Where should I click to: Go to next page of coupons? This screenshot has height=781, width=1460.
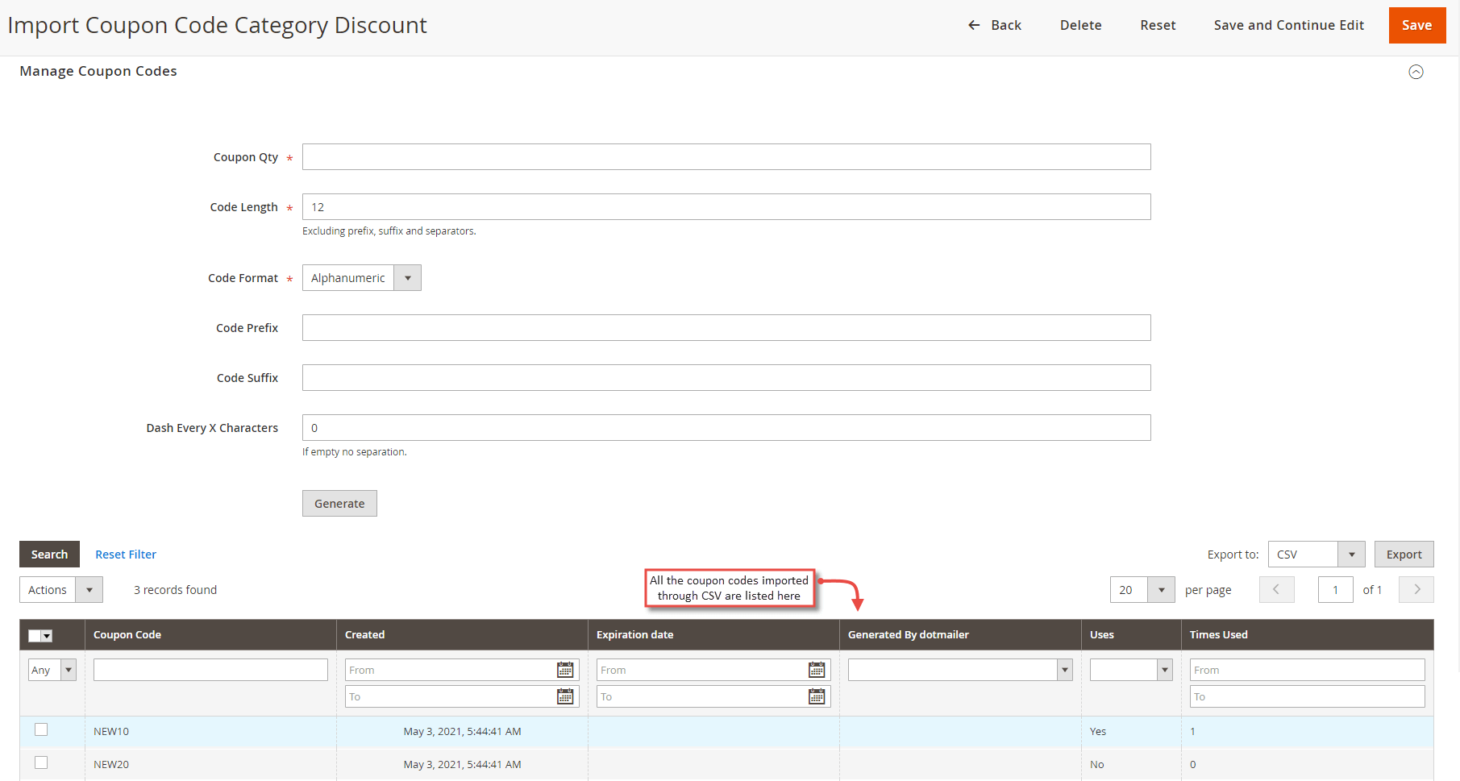(1416, 590)
